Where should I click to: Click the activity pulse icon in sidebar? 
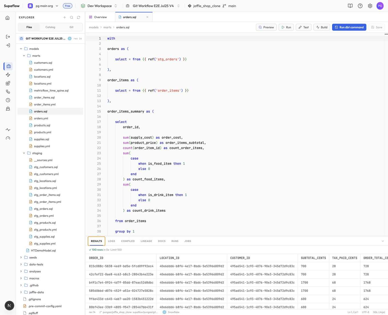pyautogui.click(x=8, y=130)
